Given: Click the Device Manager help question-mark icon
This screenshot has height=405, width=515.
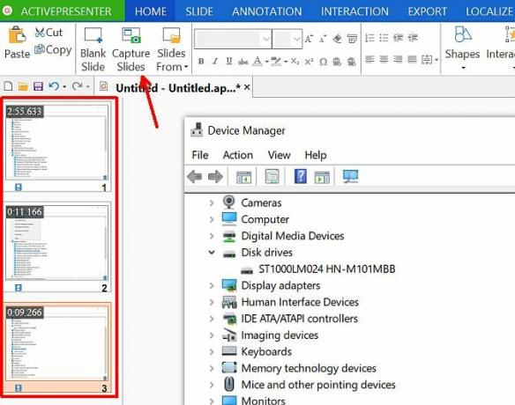Looking at the screenshot, I should (301, 176).
